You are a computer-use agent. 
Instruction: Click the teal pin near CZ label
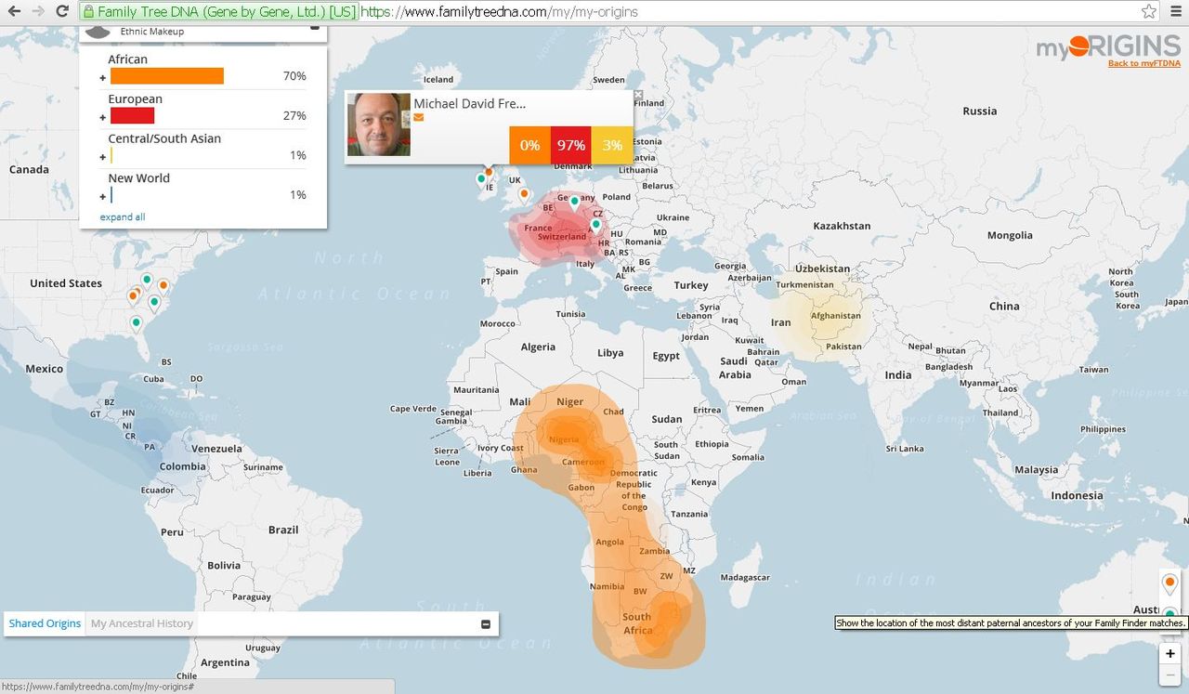point(596,224)
